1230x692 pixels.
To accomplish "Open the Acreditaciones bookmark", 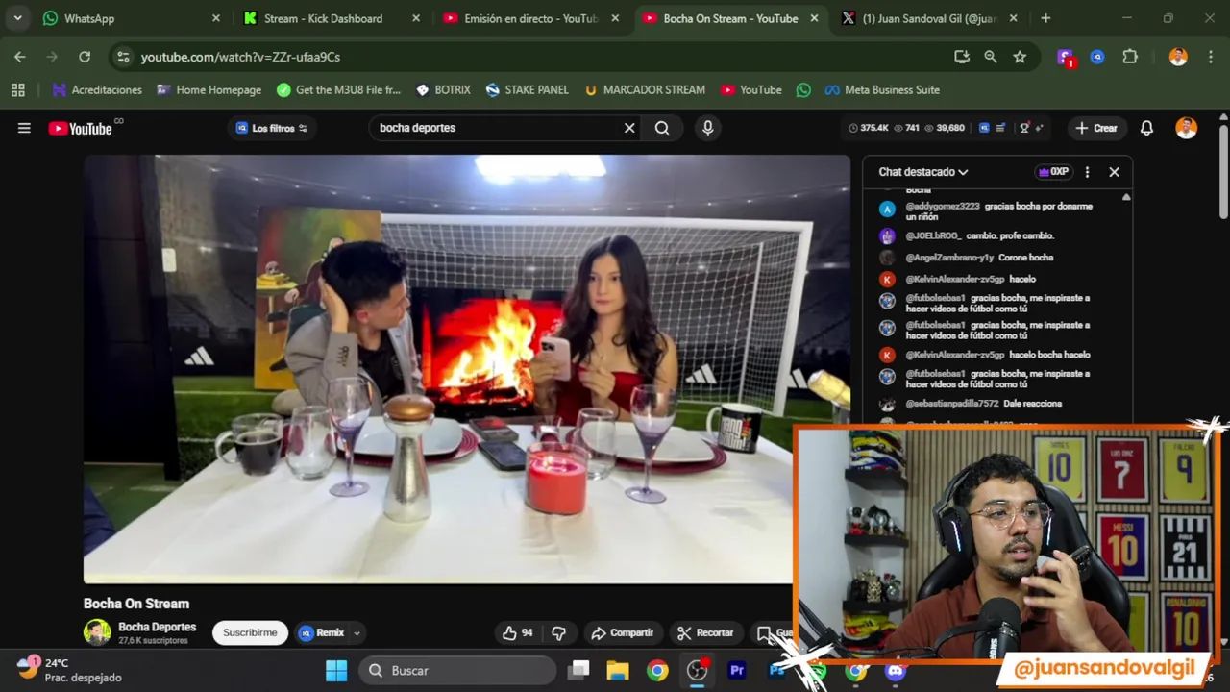I will click(x=97, y=89).
